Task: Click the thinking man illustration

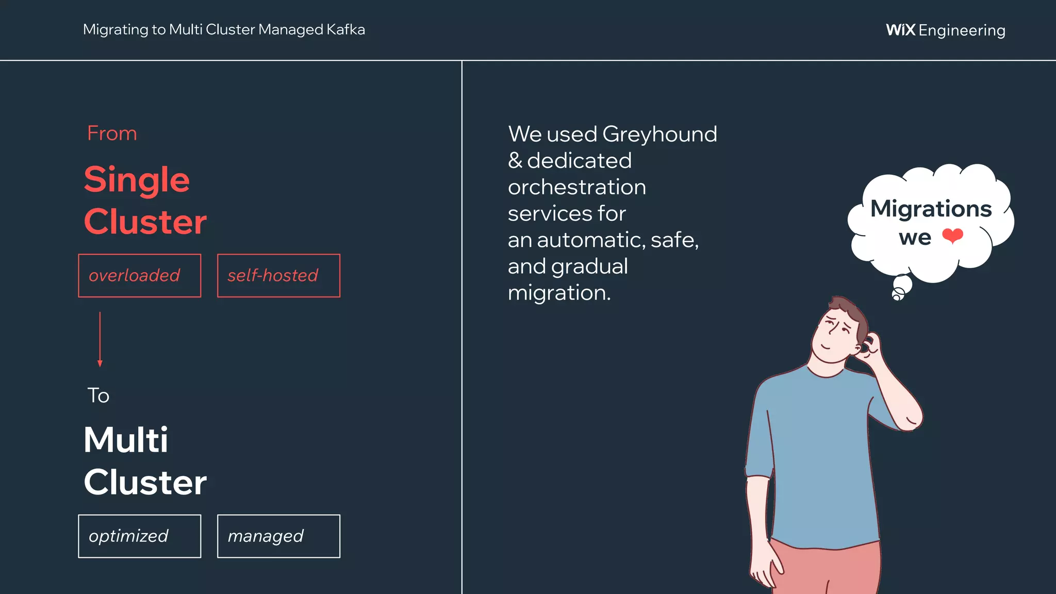Action: pos(833,445)
